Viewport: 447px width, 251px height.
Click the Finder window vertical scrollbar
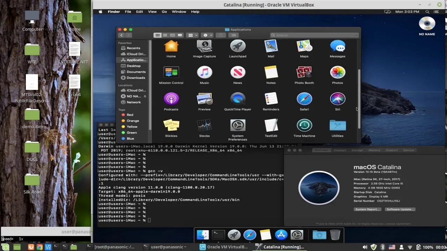tap(359, 98)
